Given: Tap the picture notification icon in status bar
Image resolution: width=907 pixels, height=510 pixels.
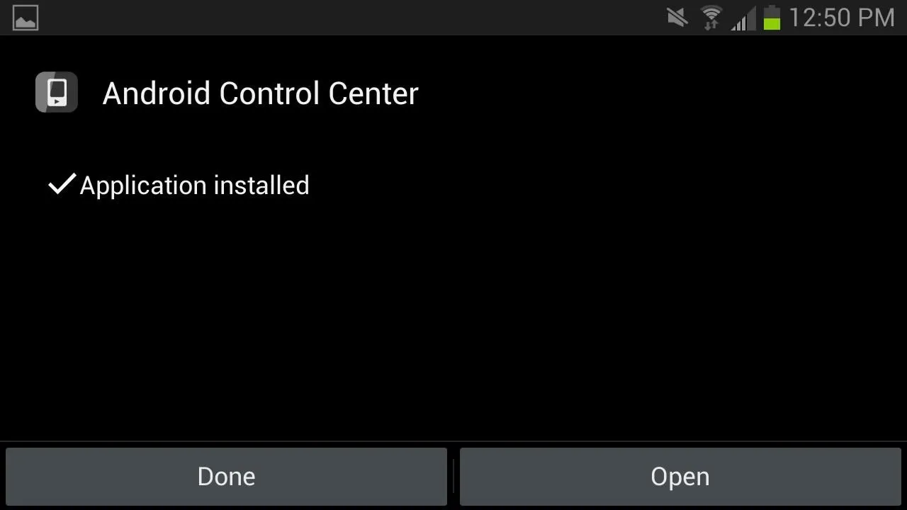Looking at the screenshot, I should click(x=26, y=18).
